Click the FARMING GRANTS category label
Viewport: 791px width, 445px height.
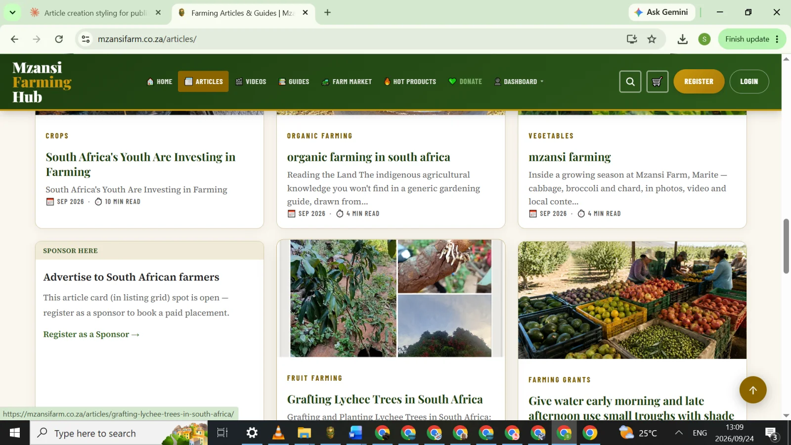[559, 380]
